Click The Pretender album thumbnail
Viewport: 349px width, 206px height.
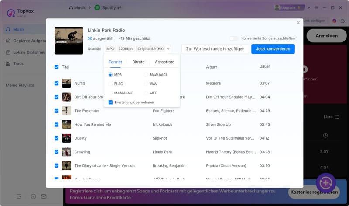(66, 111)
